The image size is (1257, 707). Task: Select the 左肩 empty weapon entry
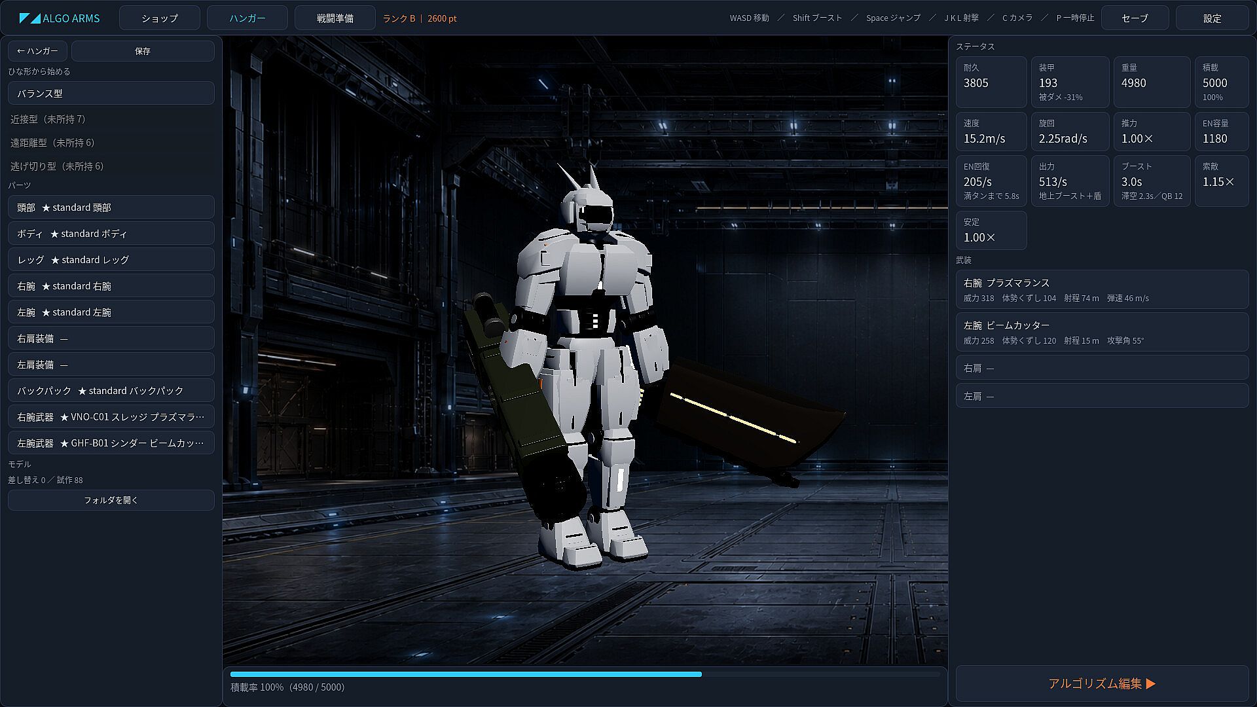coord(1102,396)
